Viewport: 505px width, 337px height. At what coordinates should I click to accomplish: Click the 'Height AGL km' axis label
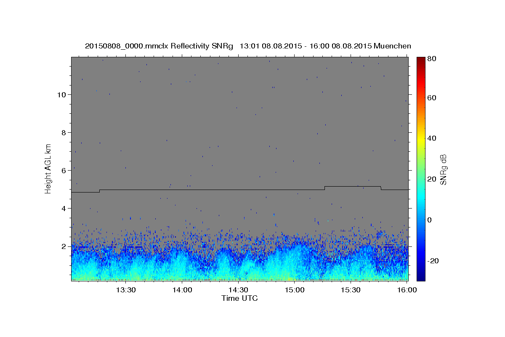[48, 169]
